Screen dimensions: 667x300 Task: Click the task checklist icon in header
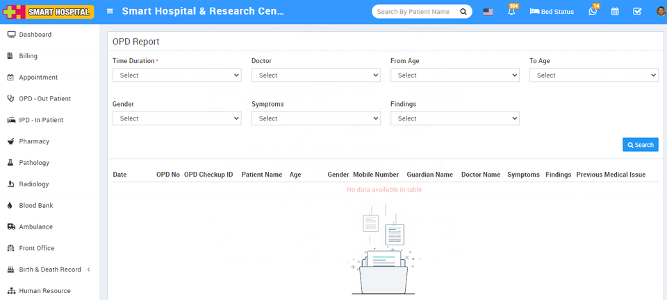coord(637,12)
